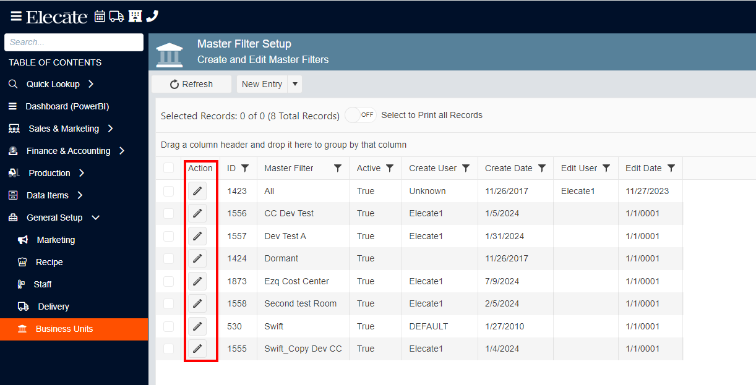
Task: Filter the Create User column funnel
Action: [466, 168]
